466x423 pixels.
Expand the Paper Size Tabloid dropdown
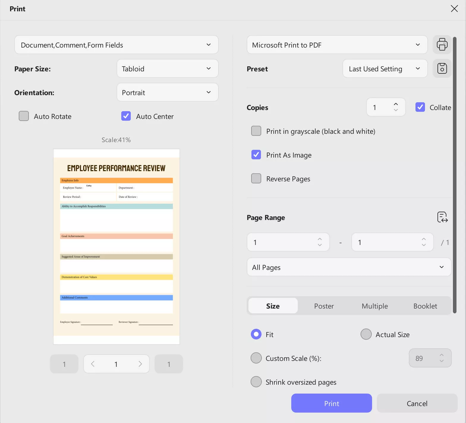point(168,68)
